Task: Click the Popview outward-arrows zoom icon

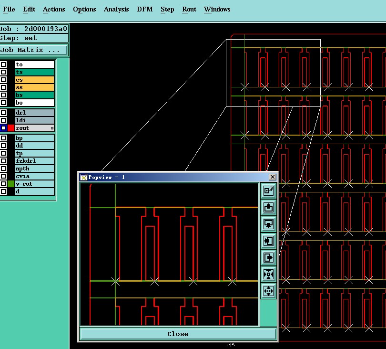Action: click(x=268, y=291)
